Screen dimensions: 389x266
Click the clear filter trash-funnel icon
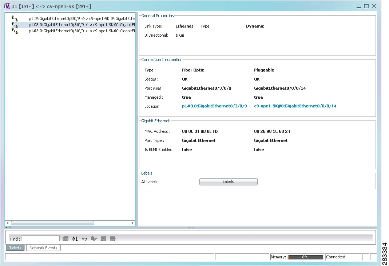pyautogui.click(x=94, y=239)
